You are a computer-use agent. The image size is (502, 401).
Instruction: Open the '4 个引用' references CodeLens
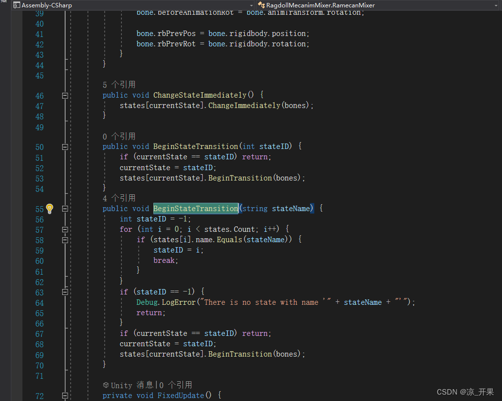(x=119, y=198)
